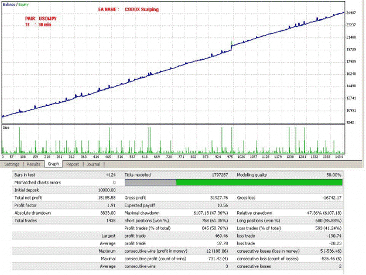366x275 pixels.
Task: Select the average loss trade value -28.23
Action: click(335, 243)
